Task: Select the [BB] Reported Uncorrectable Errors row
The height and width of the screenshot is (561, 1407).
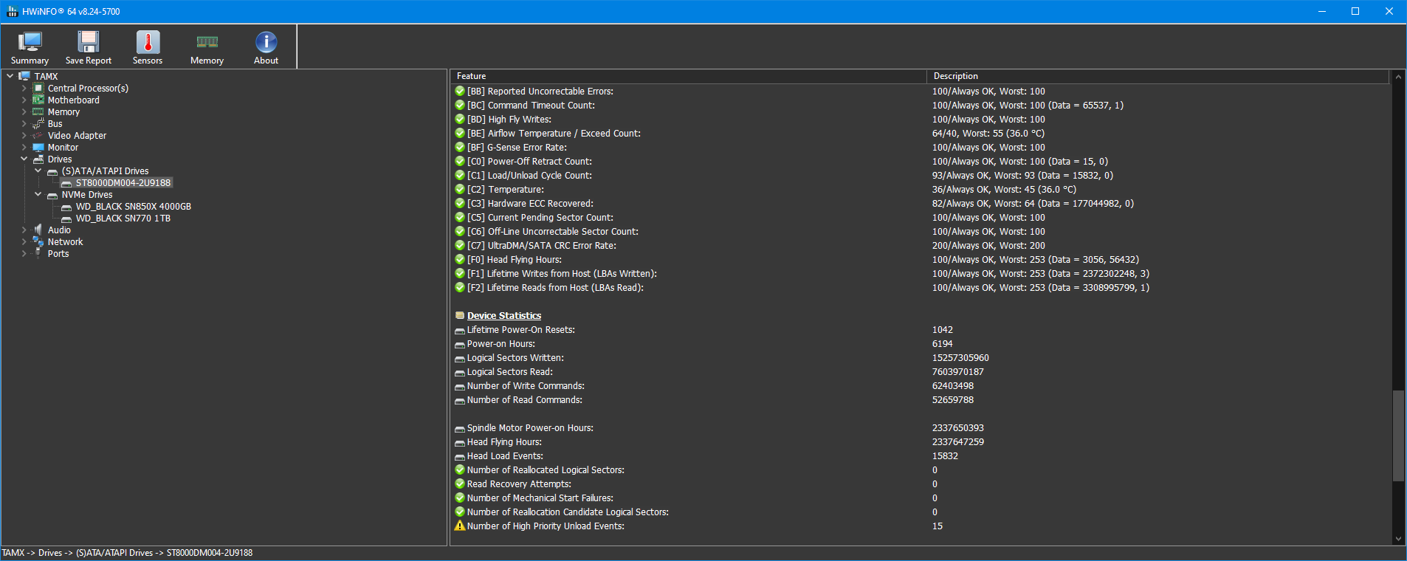Action: click(920, 91)
